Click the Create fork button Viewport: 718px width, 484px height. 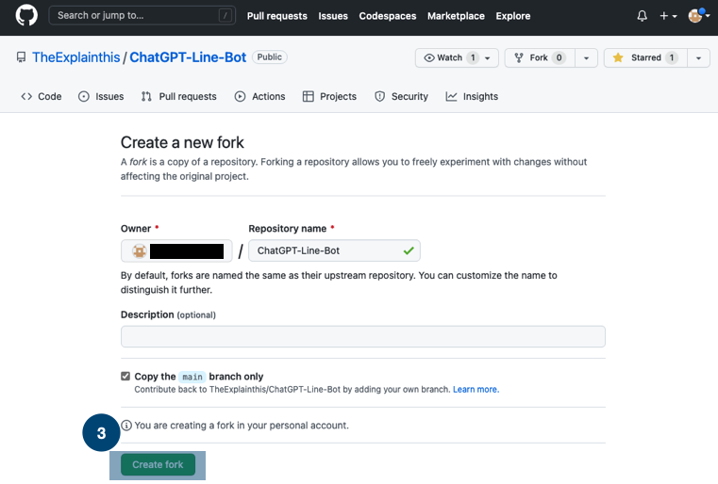158,465
